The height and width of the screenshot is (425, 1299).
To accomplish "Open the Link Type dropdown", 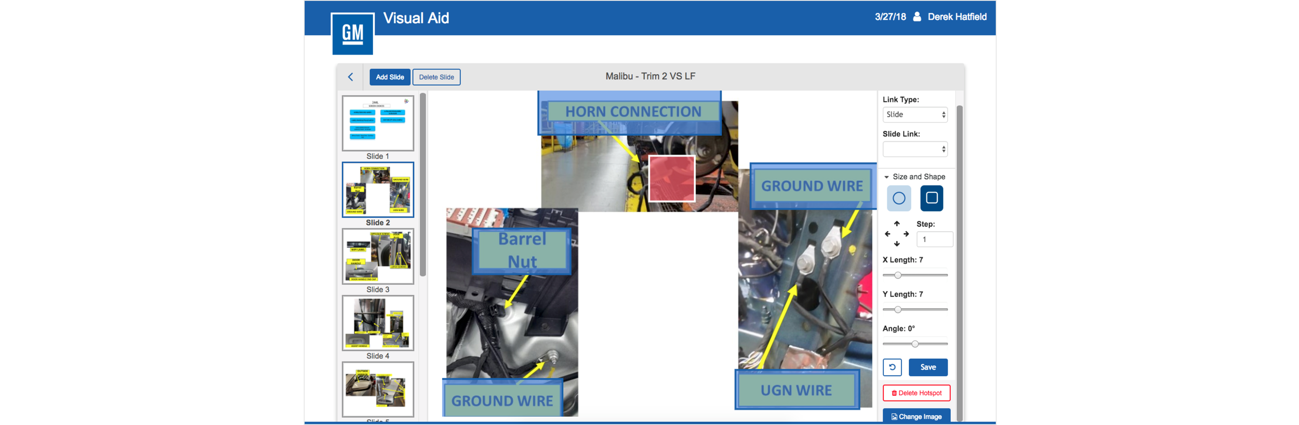I will click(x=915, y=114).
